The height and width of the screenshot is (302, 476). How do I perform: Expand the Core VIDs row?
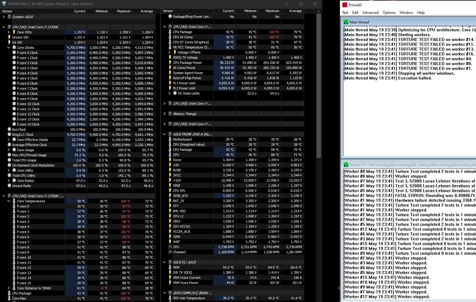pos(8,32)
